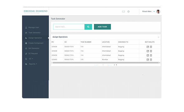Delete the first row with PO 329658
Screen dimensions: 184x112
(151, 47)
